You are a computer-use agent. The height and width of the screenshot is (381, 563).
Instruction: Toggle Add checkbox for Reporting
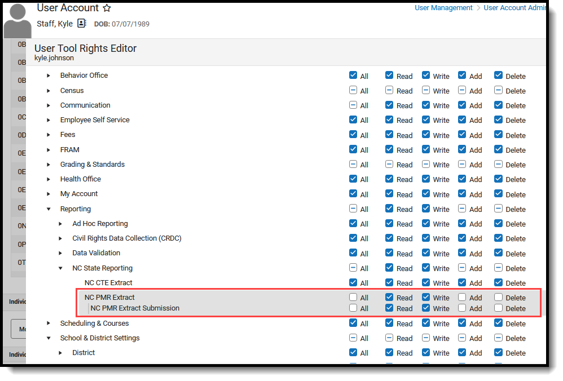pyautogui.click(x=462, y=209)
